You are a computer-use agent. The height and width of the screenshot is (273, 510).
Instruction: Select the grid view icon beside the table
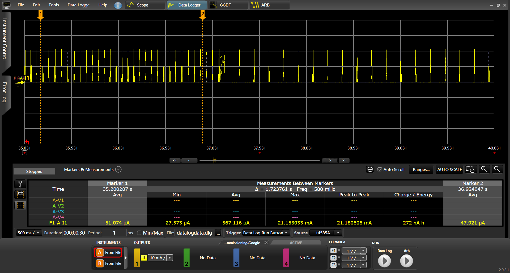tap(20, 205)
